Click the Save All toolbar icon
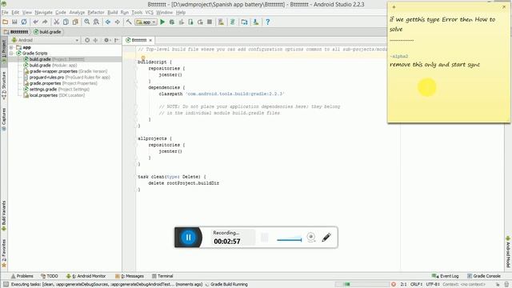The height and width of the screenshot is (288, 512). pyautogui.click(x=14, y=22)
